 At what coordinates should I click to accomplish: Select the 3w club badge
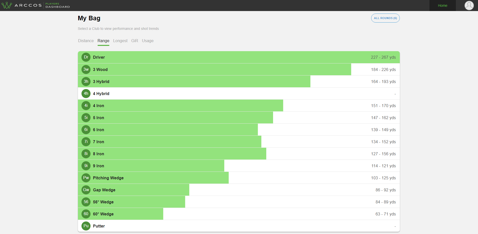pyautogui.click(x=86, y=69)
